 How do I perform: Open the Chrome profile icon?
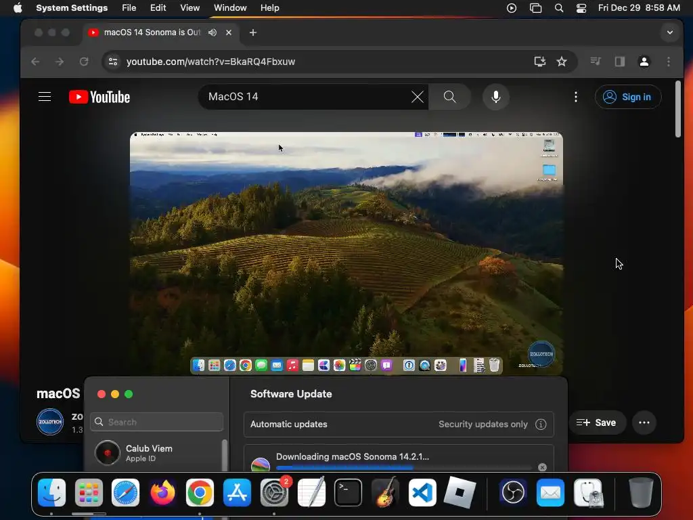coord(644,62)
